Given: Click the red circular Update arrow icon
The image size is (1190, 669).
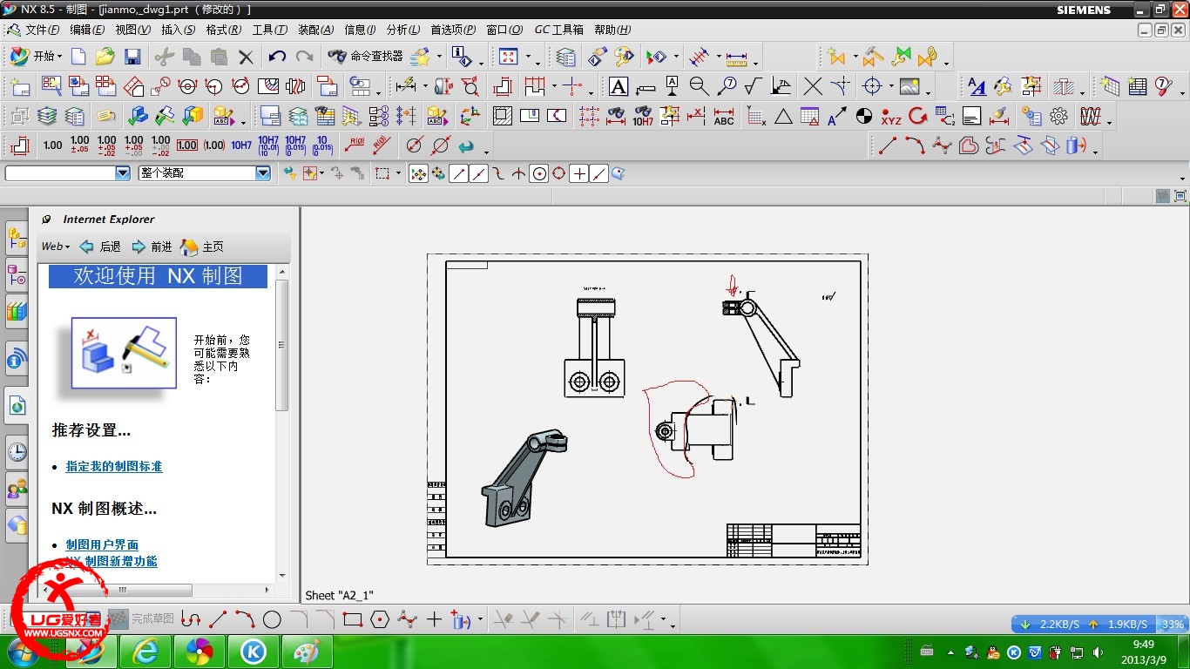Looking at the screenshot, I should click(917, 116).
